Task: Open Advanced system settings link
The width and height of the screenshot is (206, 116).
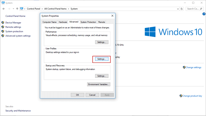Action: [x=18, y=36]
